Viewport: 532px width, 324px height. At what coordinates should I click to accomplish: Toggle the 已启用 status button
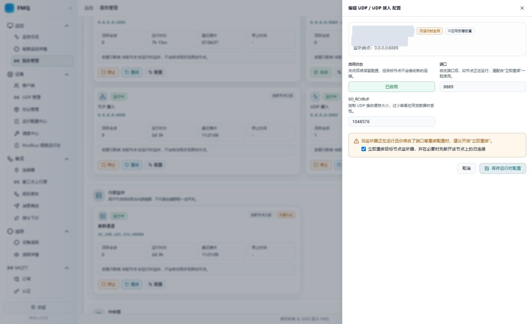pyautogui.click(x=391, y=87)
